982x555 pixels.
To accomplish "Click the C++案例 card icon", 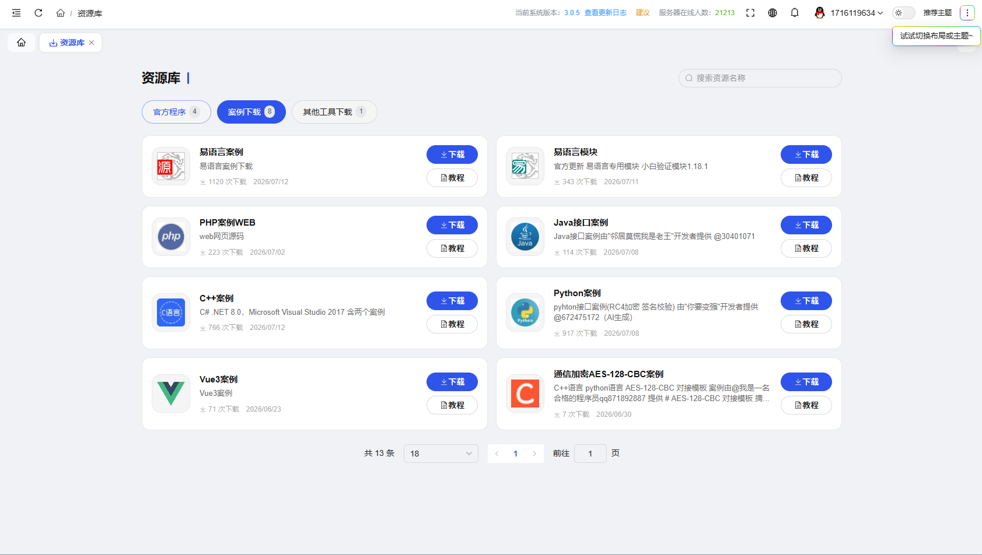I will click(171, 312).
